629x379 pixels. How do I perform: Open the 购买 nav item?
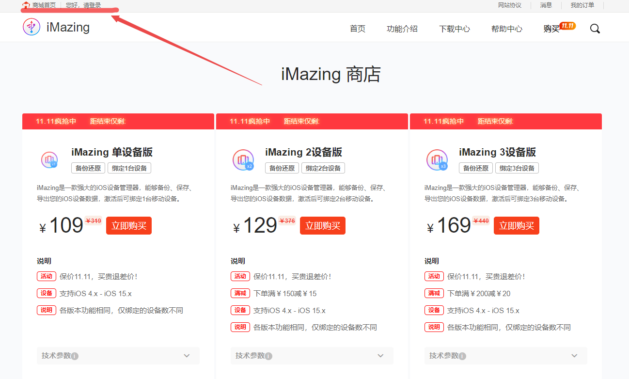click(x=551, y=29)
